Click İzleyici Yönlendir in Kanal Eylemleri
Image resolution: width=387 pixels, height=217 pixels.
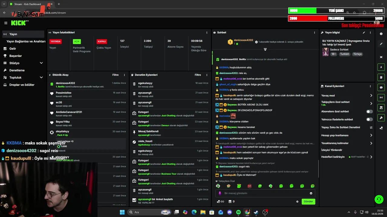(x=332, y=150)
